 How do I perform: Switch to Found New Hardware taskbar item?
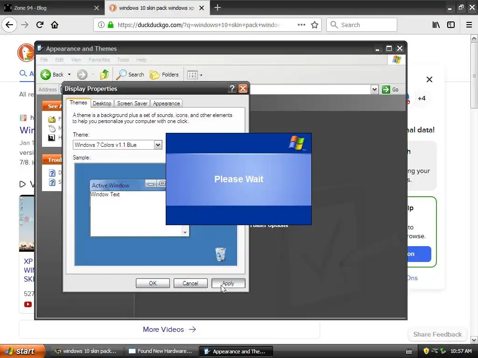(x=162, y=351)
